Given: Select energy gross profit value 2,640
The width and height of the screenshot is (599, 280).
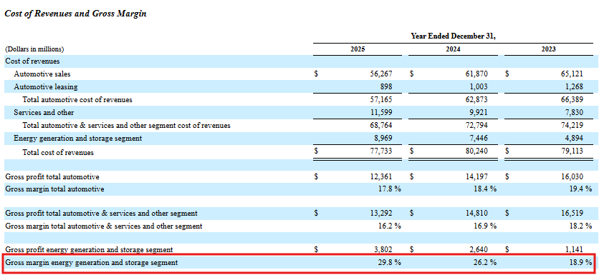Looking at the screenshot, I should point(479,249).
